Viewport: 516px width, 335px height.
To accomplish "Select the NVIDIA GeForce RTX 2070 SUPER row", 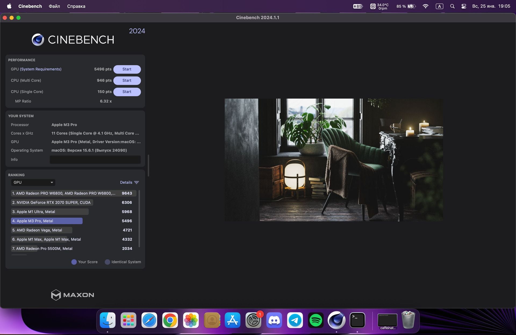I will tap(74, 203).
